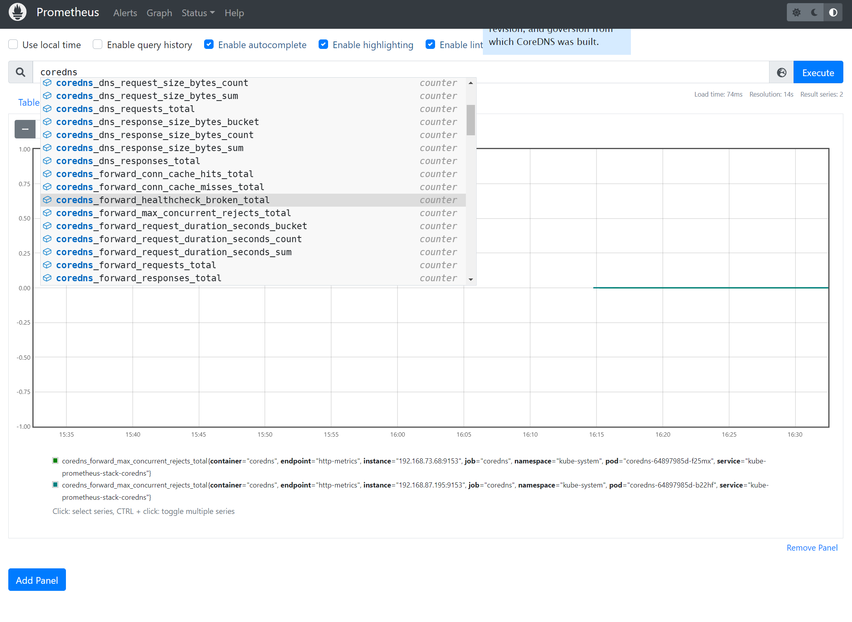
Task: Click cube icon beside coredns_dns_requests_total
Action: point(47,108)
